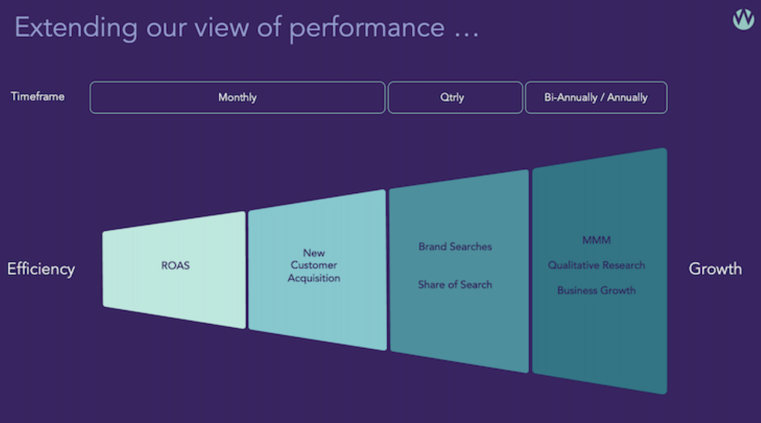Click the slide title text

pos(246,28)
